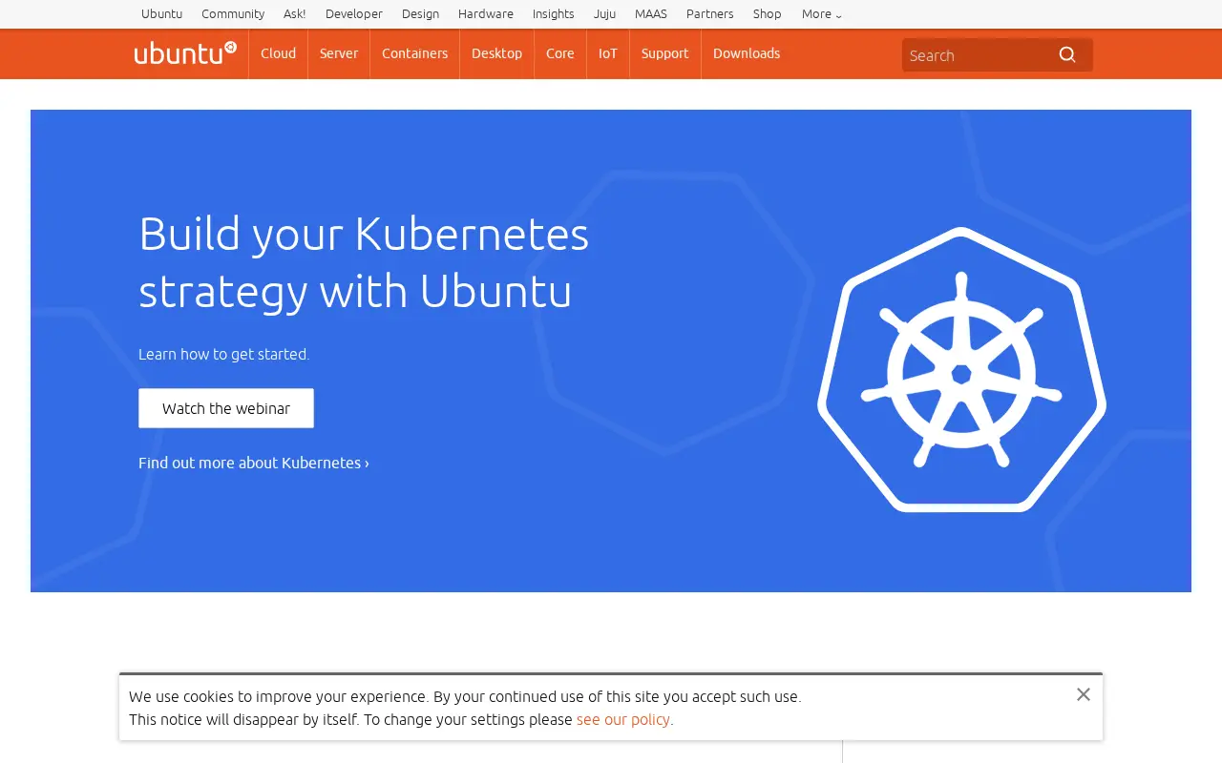Image resolution: width=1222 pixels, height=763 pixels.
Task: Open the Desktop menu
Action: pyautogui.click(x=496, y=53)
